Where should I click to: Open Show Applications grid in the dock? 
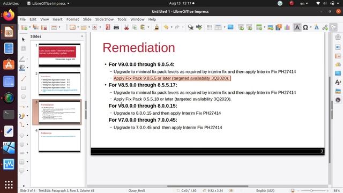coord(9,184)
